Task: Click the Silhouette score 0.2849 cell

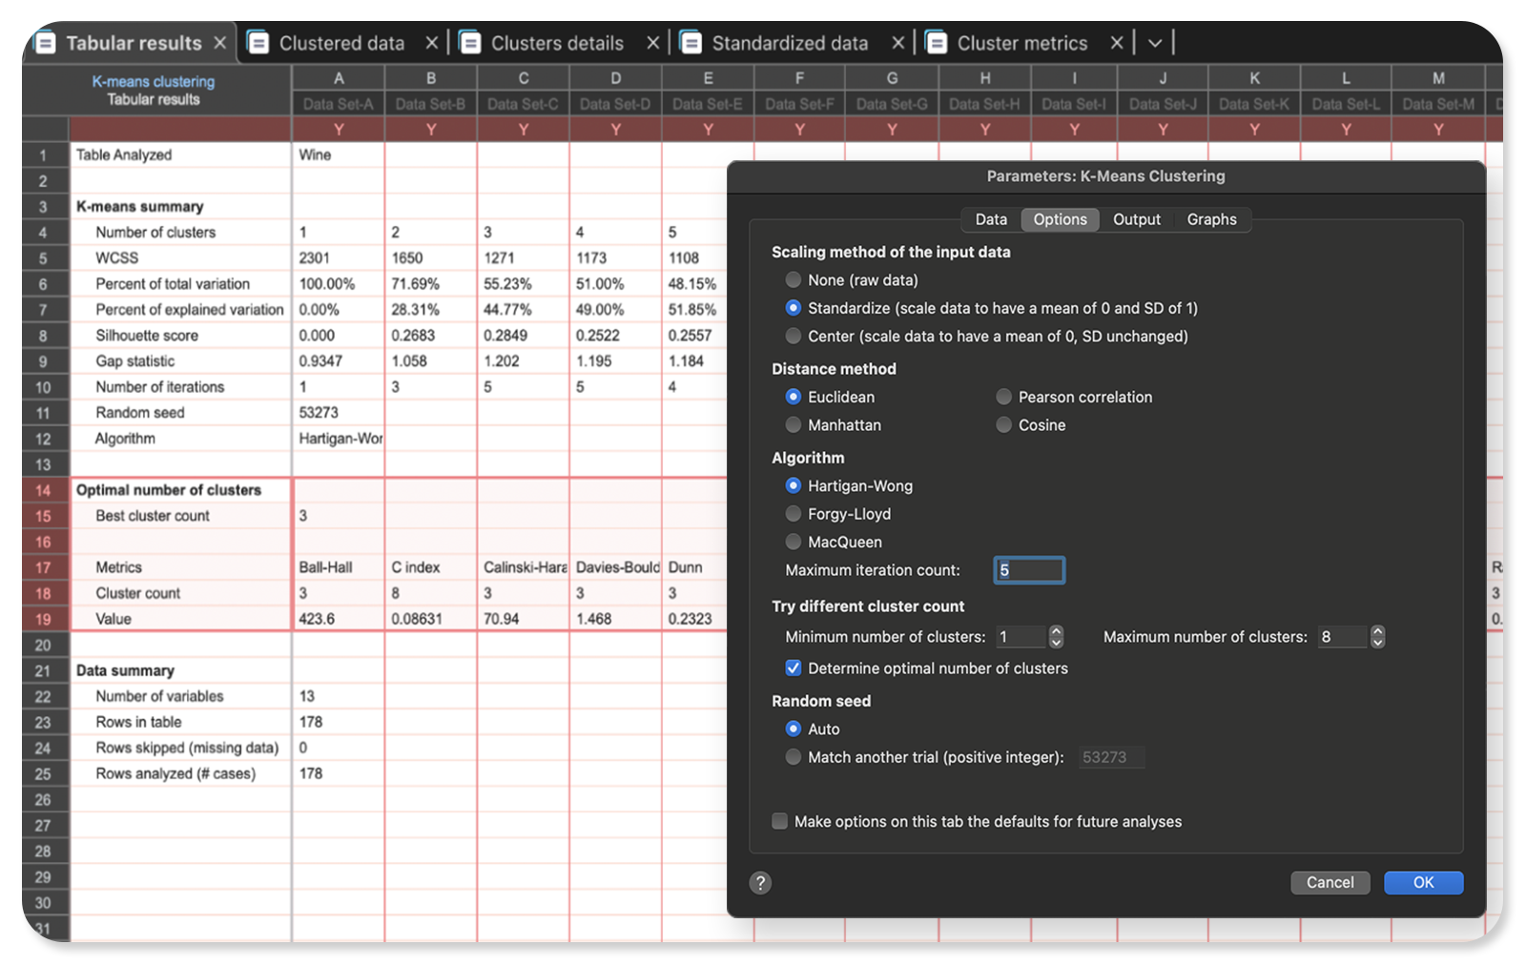Action: click(x=524, y=336)
